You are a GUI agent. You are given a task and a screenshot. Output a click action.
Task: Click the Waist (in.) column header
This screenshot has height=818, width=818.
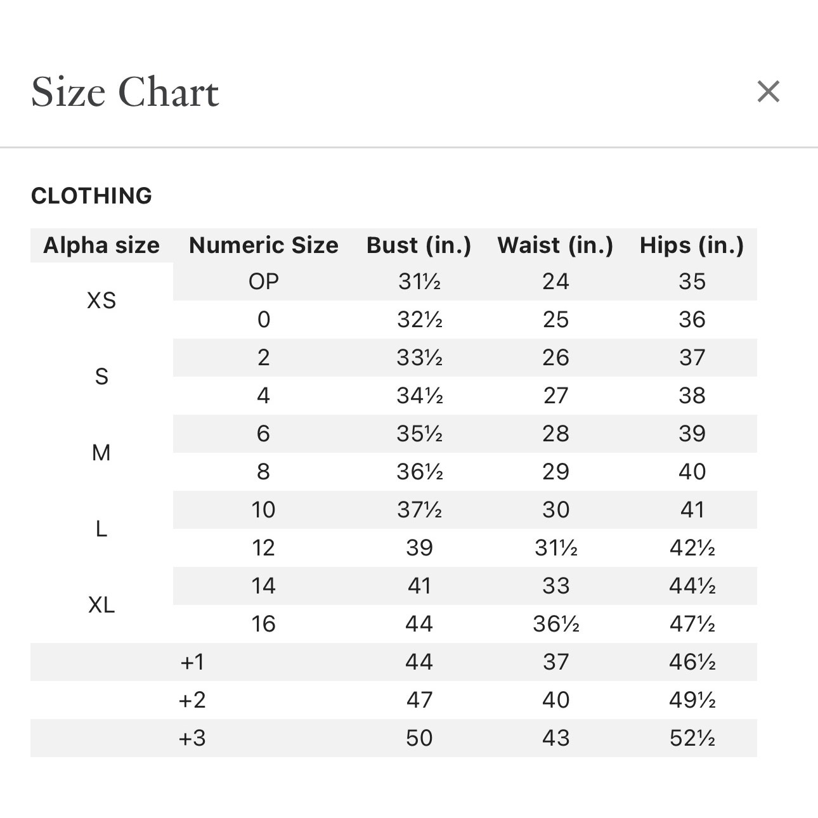coord(555,245)
